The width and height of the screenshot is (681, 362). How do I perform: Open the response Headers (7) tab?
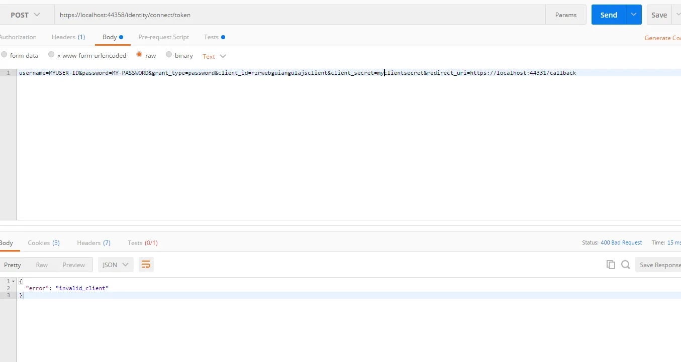click(93, 243)
